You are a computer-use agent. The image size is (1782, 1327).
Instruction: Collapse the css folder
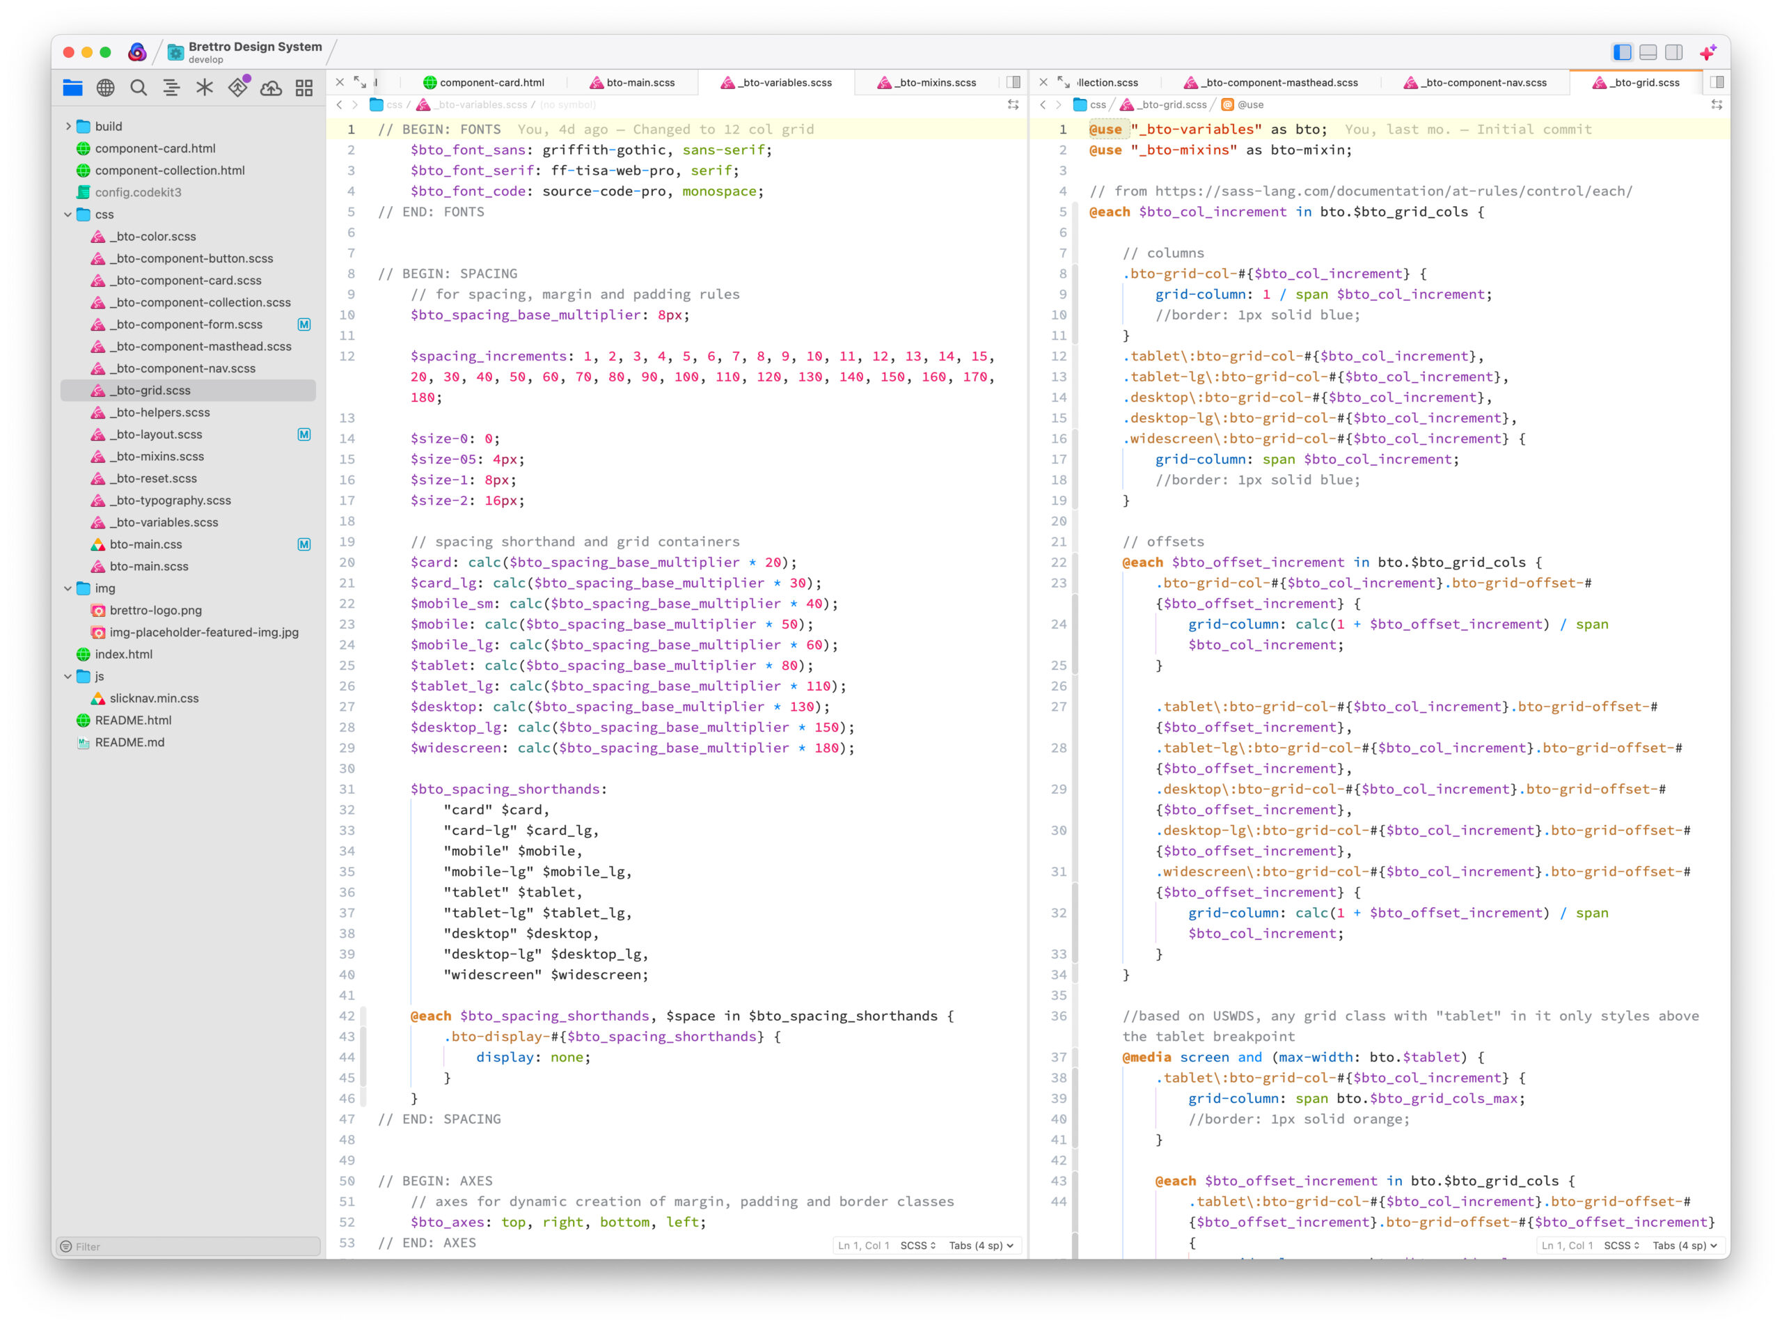[x=68, y=214]
